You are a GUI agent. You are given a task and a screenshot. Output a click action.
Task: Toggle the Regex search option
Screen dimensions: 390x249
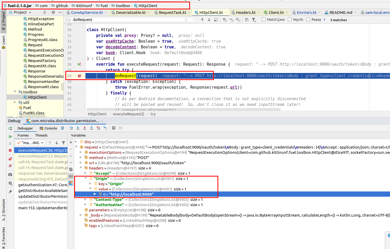tap(308, 19)
